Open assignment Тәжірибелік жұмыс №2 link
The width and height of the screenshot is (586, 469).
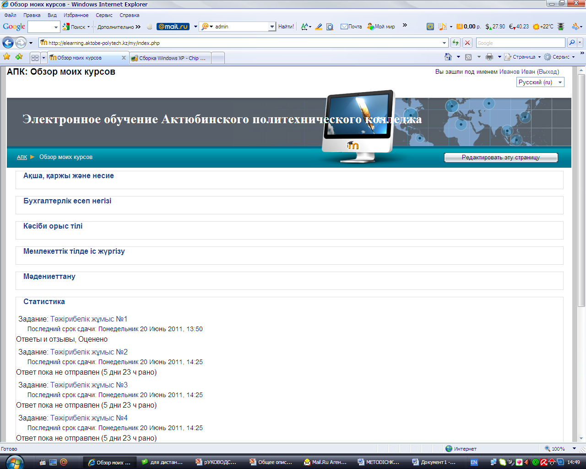coord(89,352)
